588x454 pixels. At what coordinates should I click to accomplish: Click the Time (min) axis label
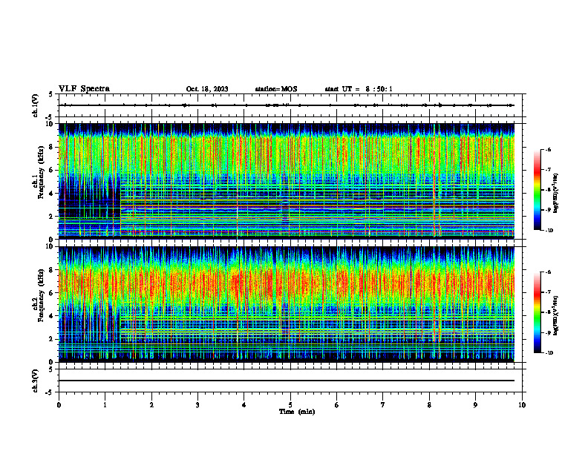(297, 412)
